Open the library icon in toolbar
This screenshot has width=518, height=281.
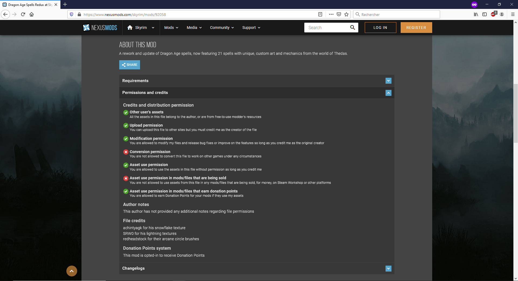[x=476, y=15]
